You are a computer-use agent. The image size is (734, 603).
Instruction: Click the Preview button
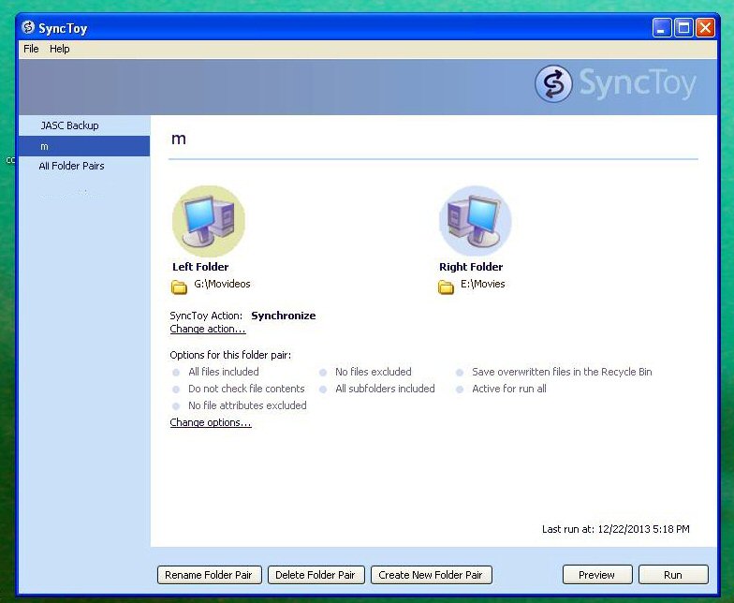[597, 575]
